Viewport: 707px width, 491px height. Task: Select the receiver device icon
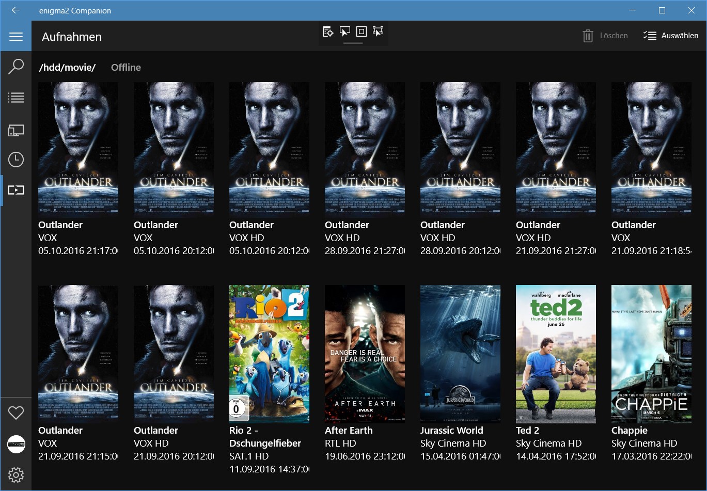[16, 444]
